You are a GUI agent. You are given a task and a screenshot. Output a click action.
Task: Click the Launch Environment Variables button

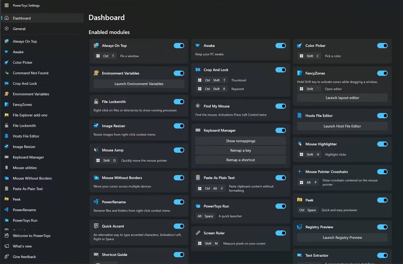[139, 84]
